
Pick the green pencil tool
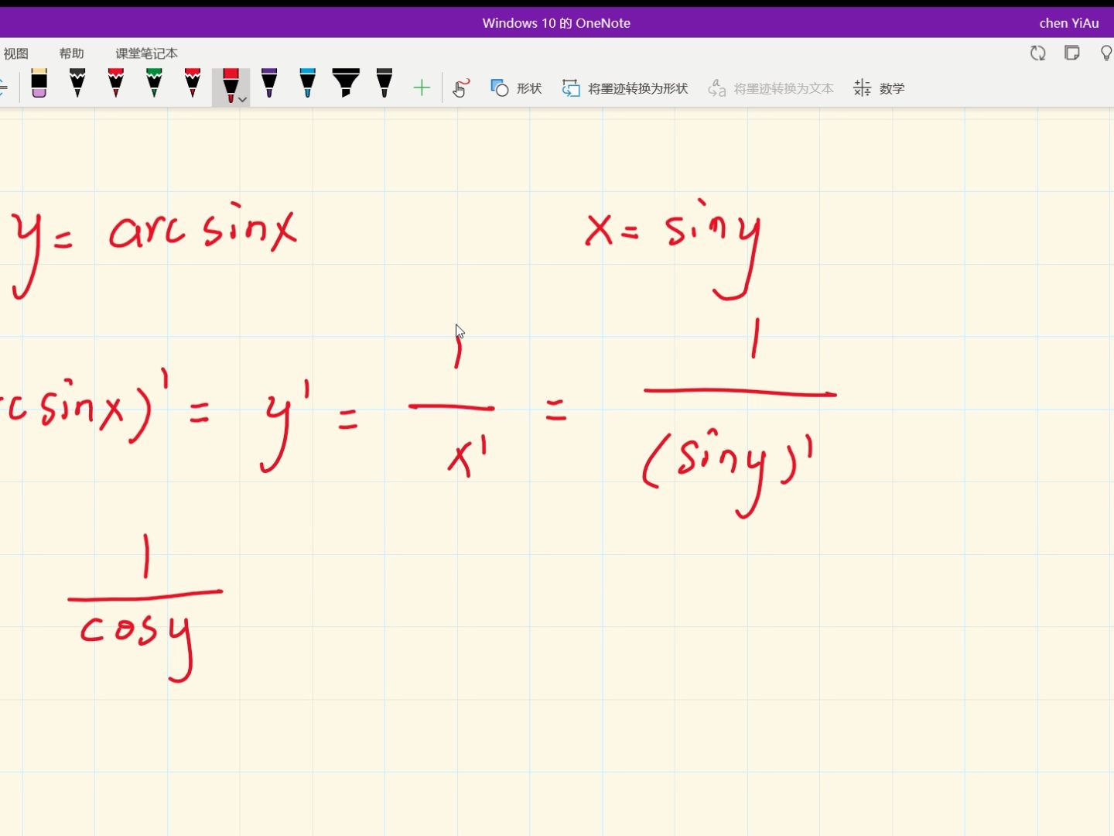coord(154,84)
